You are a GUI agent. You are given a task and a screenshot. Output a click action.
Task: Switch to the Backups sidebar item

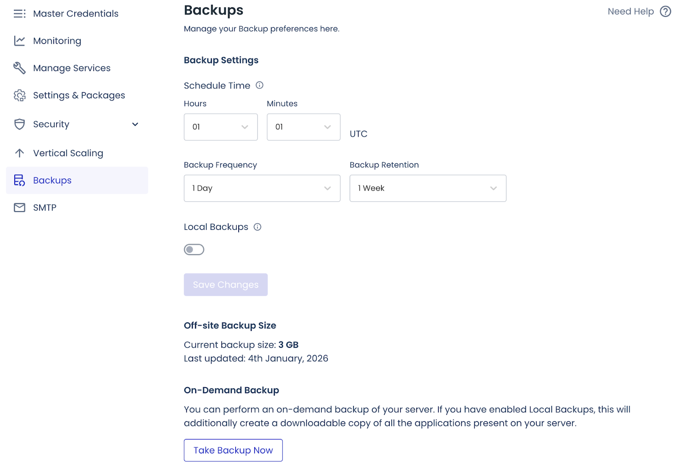52,180
